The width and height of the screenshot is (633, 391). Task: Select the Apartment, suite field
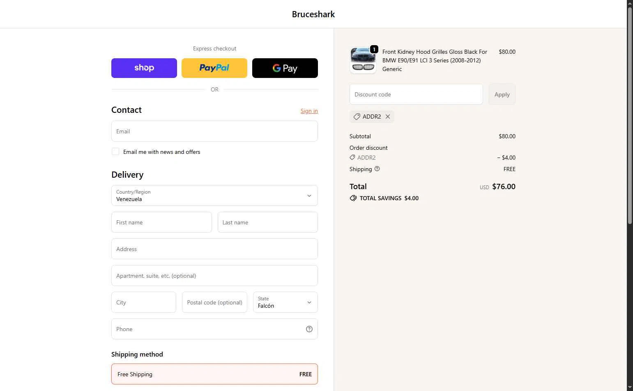[x=214, y=276]
